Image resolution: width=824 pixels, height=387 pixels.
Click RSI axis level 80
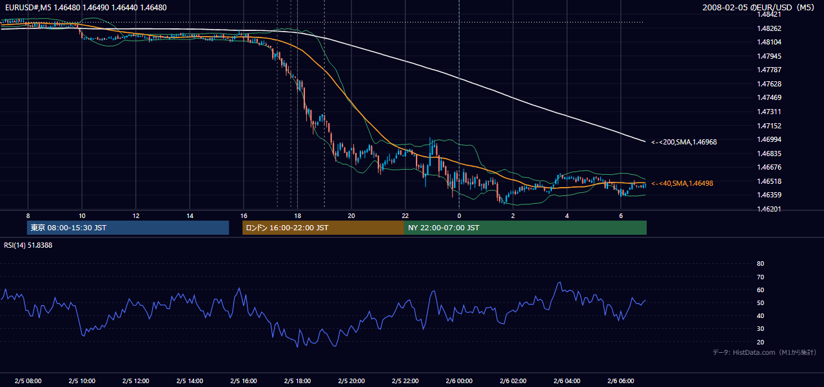coord(760,264)
